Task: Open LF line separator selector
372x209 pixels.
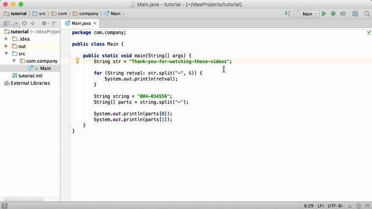Action: click(321, 206)
